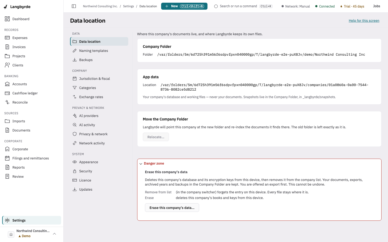The width and height of the screenshot is (388, 242).
Task: Open Security settings
Action: [99, 171]
